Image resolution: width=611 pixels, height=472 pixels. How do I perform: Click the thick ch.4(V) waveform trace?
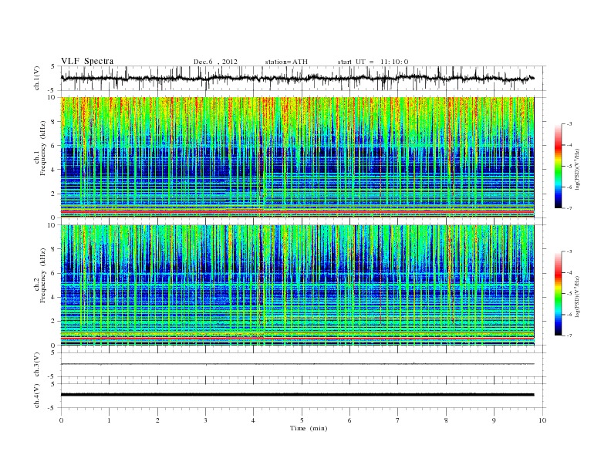(297, 395)
